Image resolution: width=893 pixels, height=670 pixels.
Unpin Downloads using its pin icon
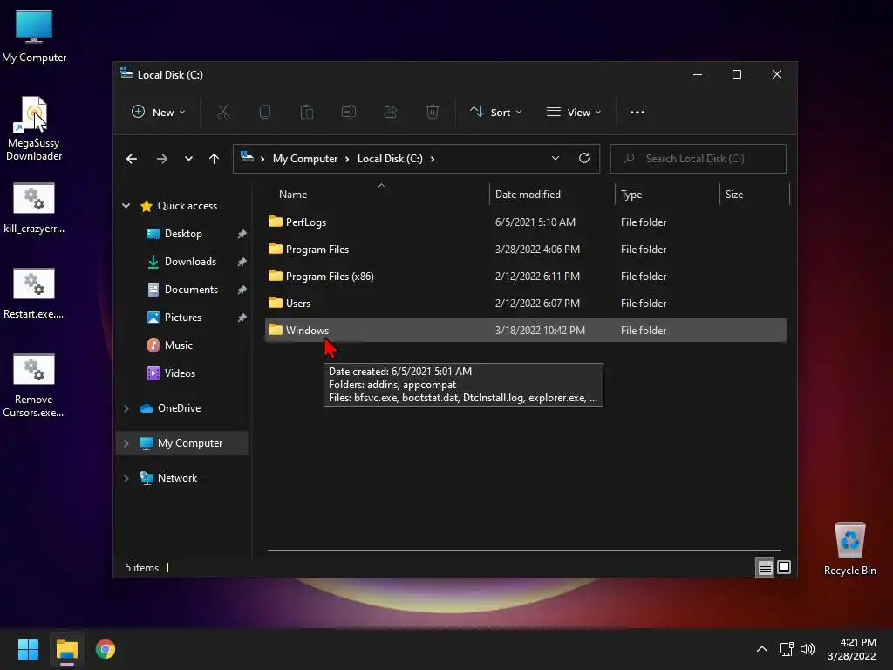242,262
